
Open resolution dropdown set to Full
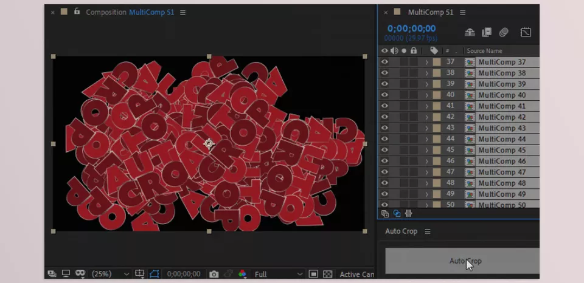tap(279, 274)
